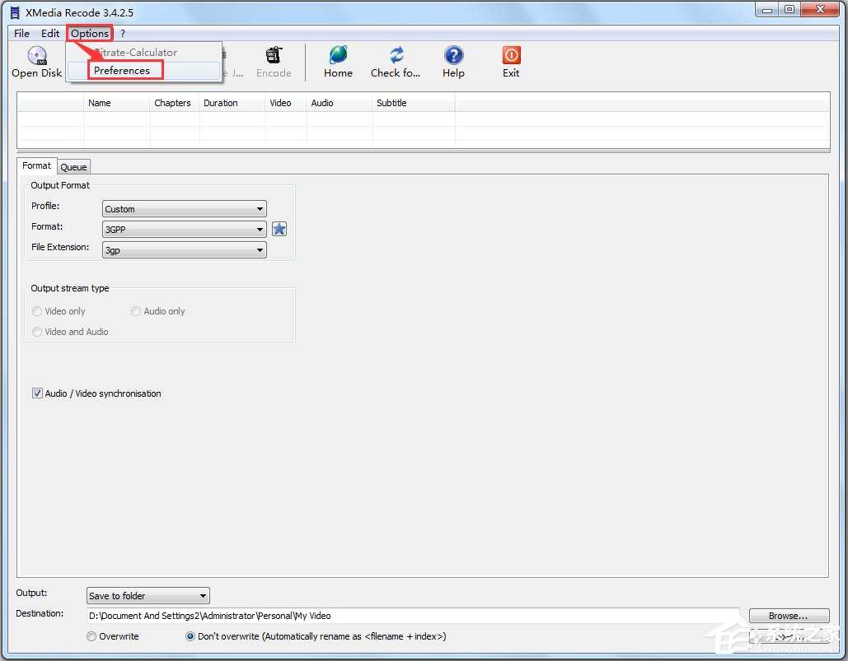Viewport: 848px width, 661px height.
Task: Select the Don't overwrite option
Action: coord(190,635)
